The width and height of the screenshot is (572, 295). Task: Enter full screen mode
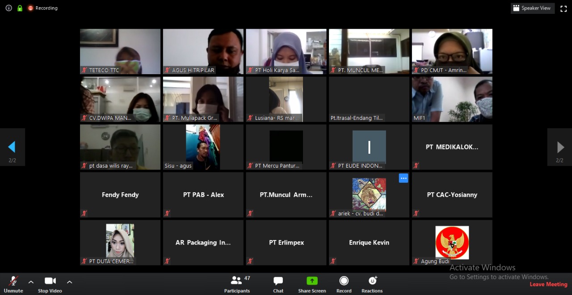point(564,8)
